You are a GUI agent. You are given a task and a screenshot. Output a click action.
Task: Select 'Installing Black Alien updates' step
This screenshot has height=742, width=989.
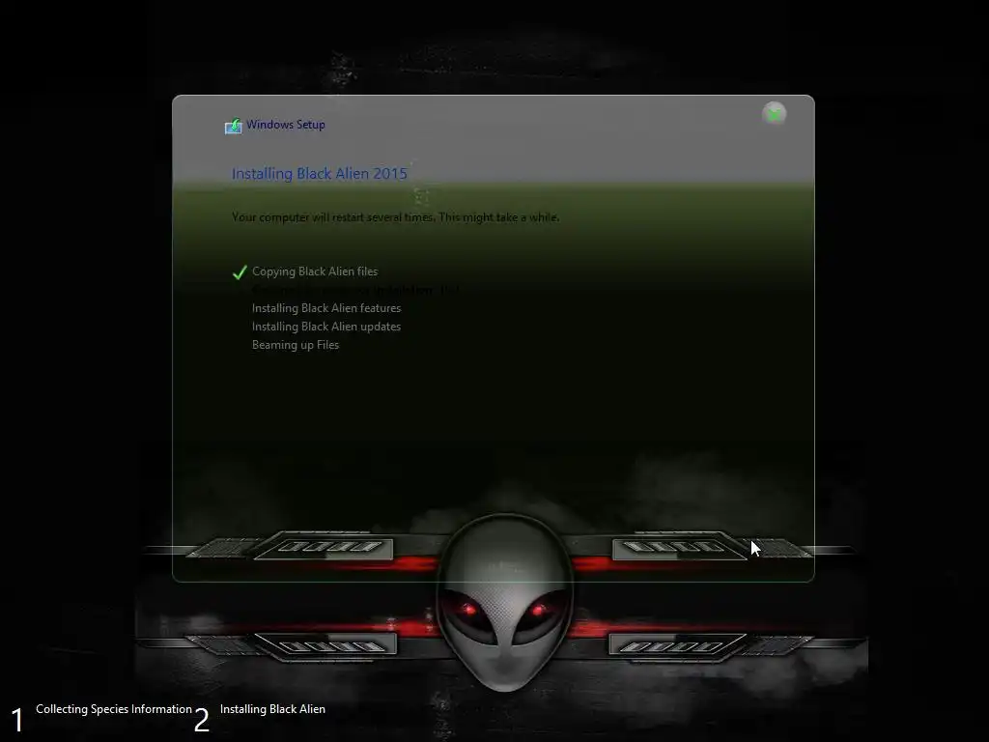tap(326, 327)
